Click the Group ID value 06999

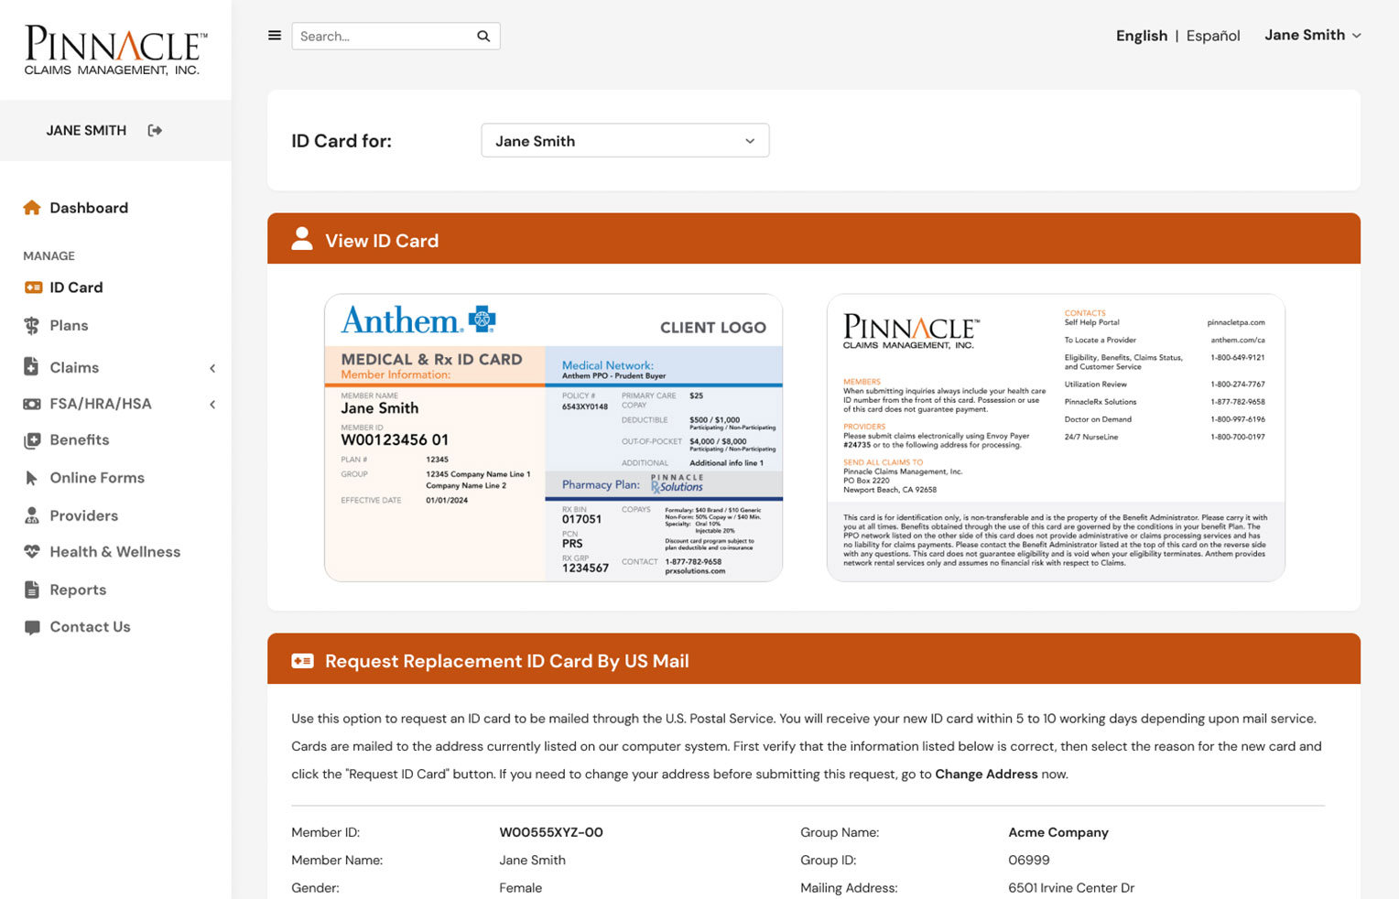pyautogui.click(x=1029, y=861)
